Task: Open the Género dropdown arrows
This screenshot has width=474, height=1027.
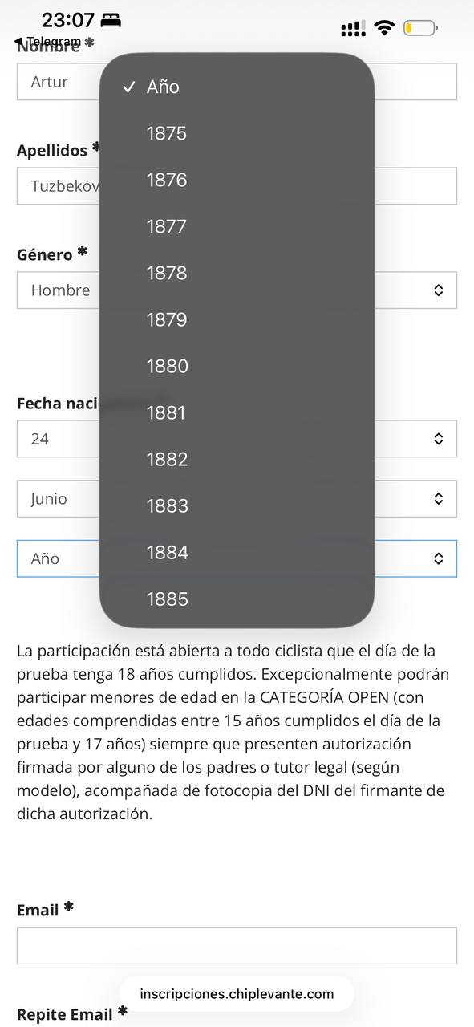Action: 438,290
